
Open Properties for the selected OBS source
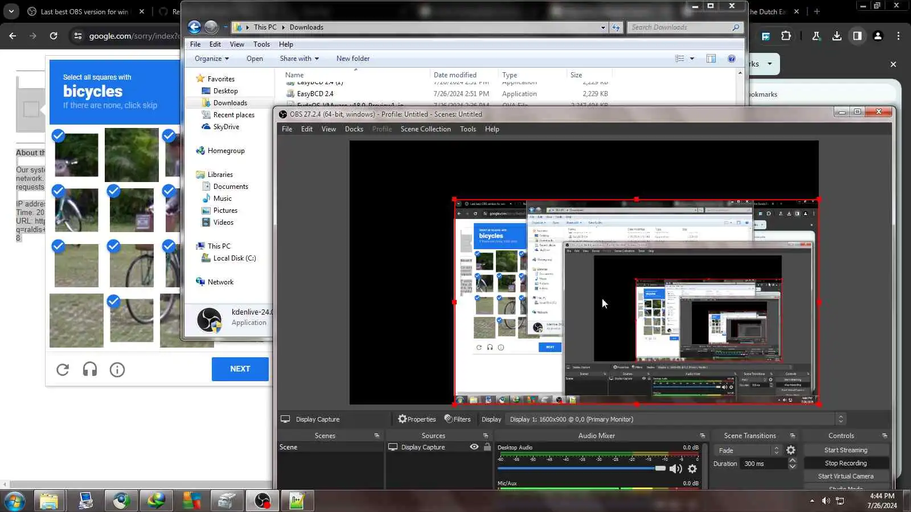417,419
